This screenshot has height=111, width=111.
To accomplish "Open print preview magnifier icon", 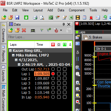I will (42, 17).
